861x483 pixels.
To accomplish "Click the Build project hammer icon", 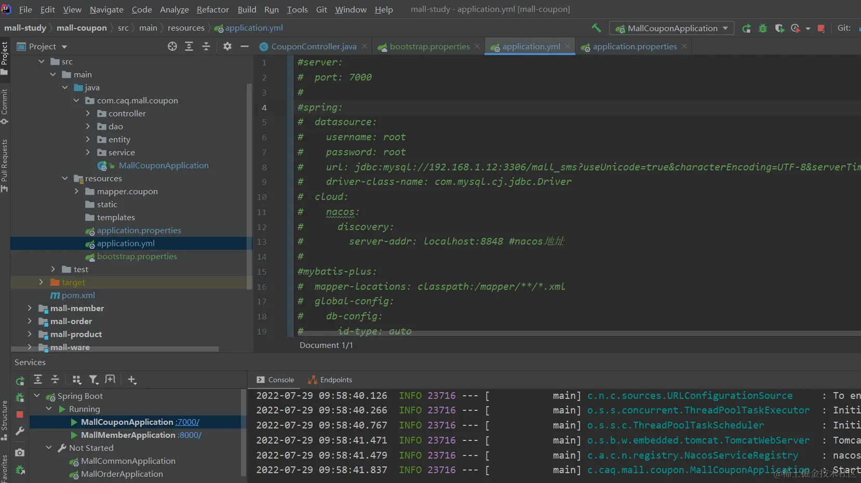I will [x=596, y=28].
